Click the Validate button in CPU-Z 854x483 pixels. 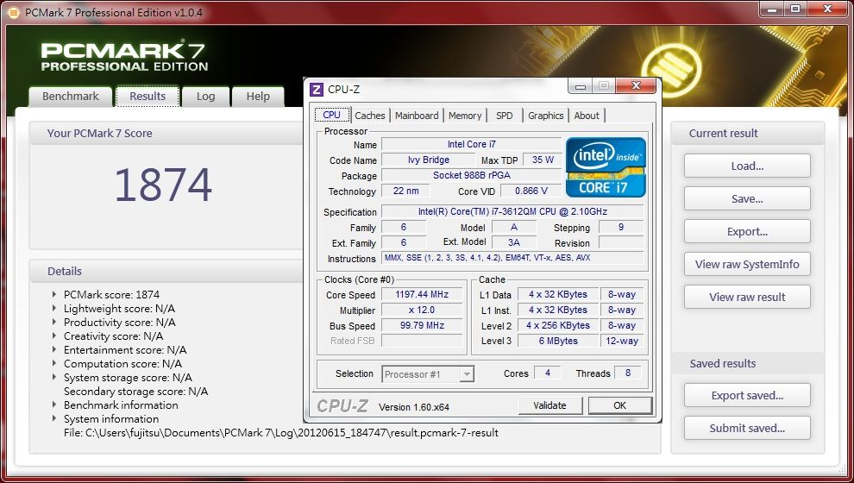tap(549, 405)
